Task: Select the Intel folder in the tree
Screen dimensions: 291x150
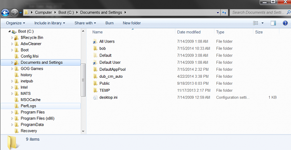Action: tap(24, 87)
